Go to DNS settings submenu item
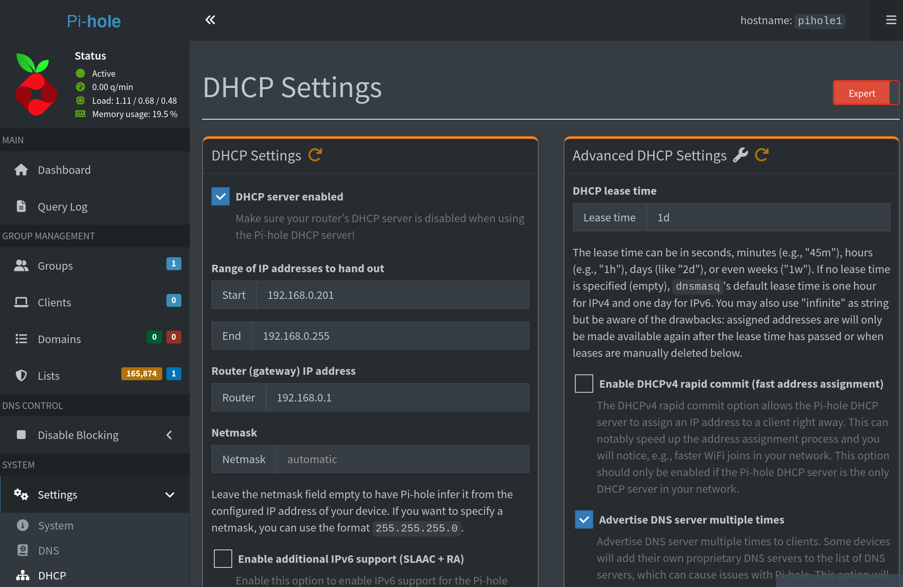 [48, 551]
